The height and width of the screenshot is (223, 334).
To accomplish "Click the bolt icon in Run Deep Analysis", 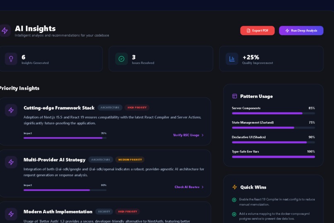I will 287,31.
